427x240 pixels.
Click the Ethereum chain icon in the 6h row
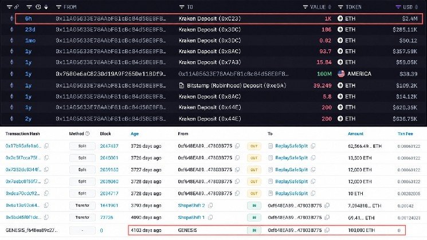[x=11, y=18]
